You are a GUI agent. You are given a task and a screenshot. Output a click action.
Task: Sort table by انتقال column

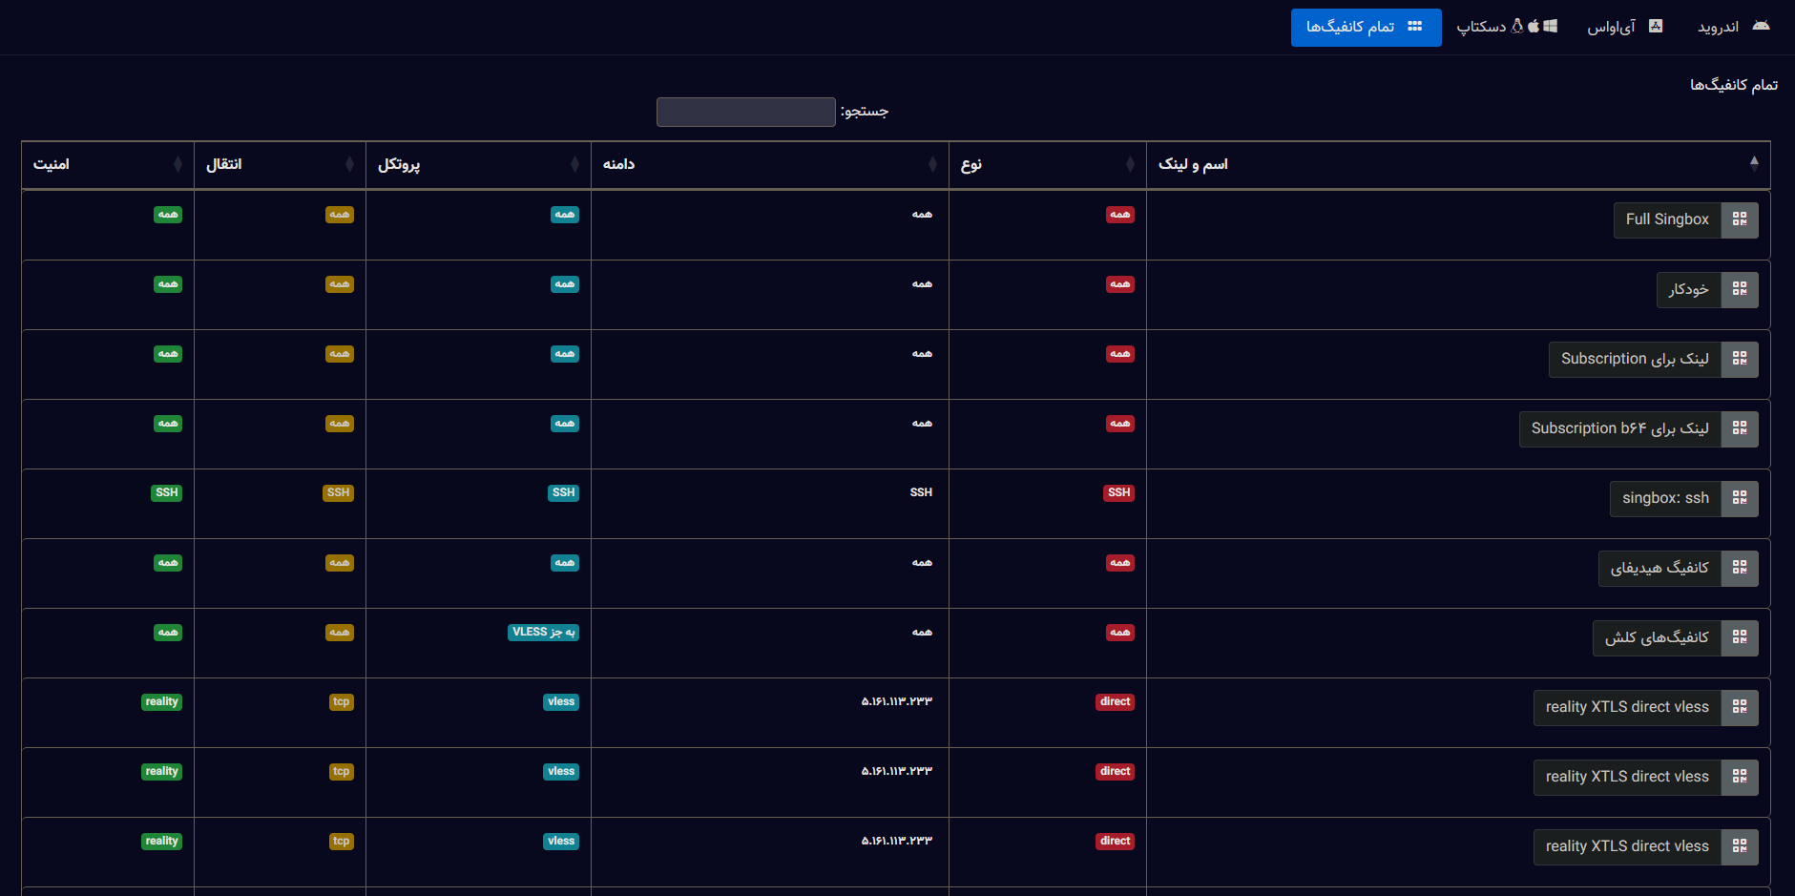pyautogui.click(x=280, y=164)
